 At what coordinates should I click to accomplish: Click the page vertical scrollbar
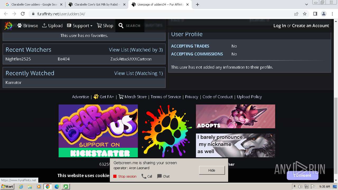point(336,136)
